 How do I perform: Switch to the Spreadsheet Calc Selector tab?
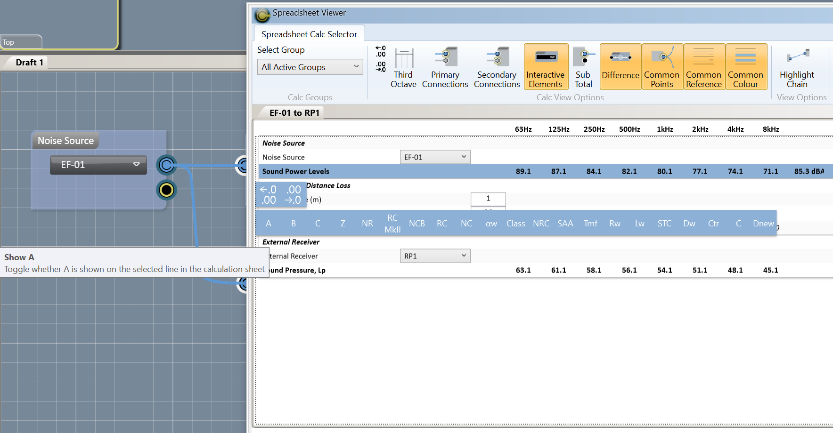[x=309, y=34]
